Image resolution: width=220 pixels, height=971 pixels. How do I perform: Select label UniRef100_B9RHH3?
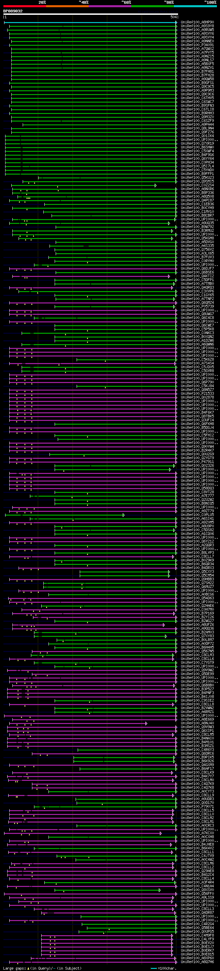(x=197, y=113)
